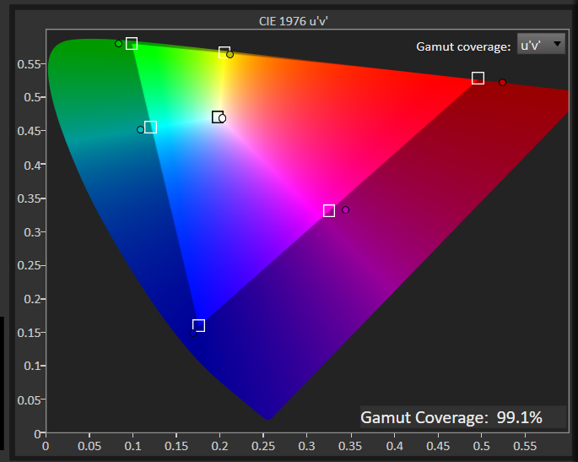Click the measured cyan circle marker
Screen dimensions: 578x462
[141, 129]
